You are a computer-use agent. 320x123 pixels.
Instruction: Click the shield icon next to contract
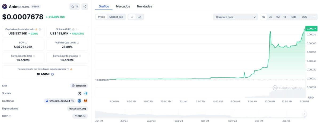79,101
